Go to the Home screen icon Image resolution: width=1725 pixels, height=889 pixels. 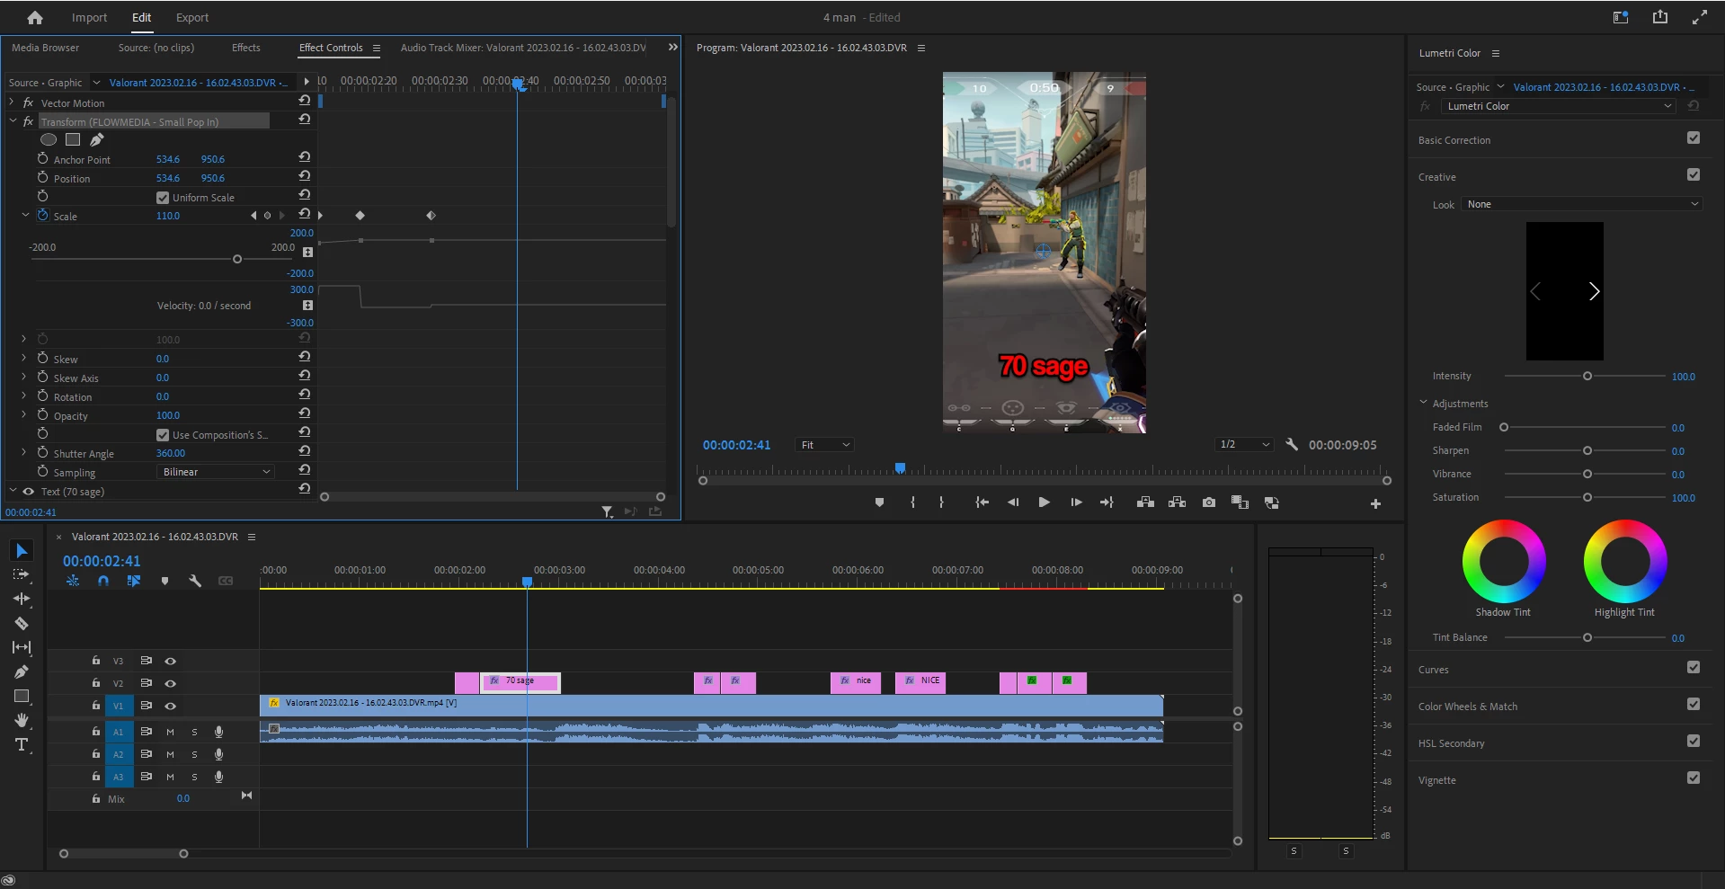point(35,17)
